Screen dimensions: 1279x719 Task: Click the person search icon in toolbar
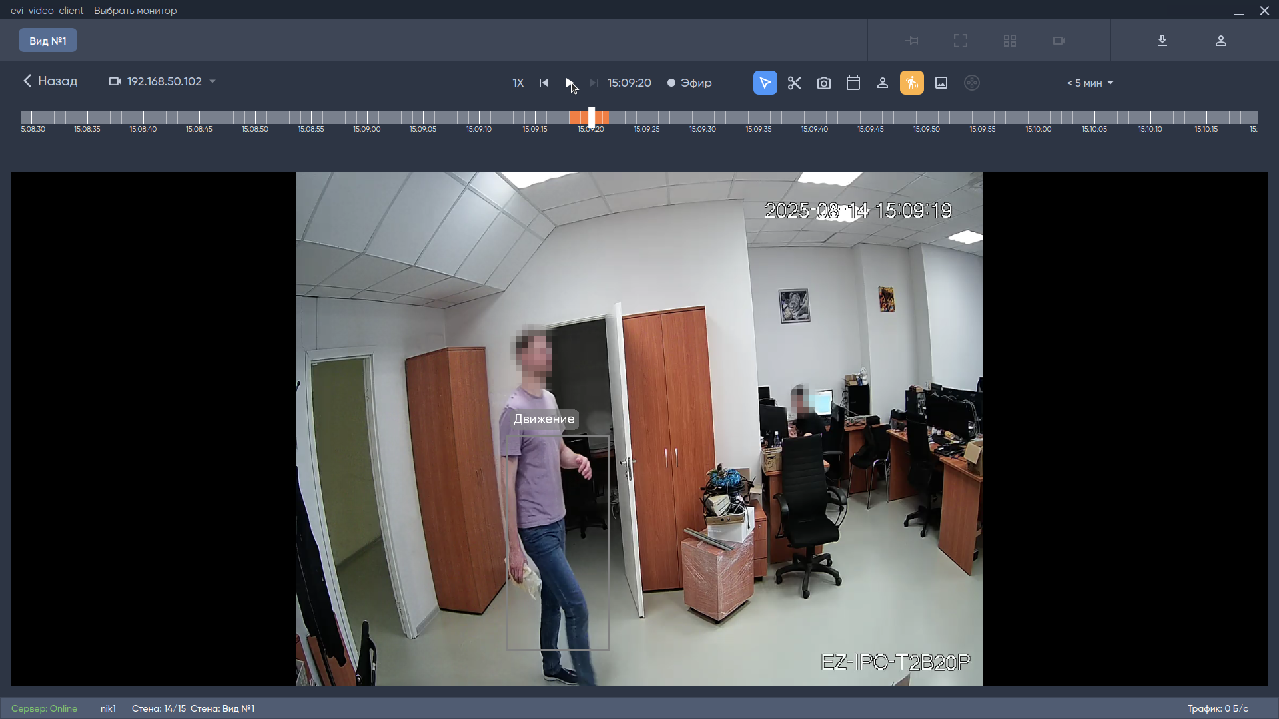coord(883,83)
